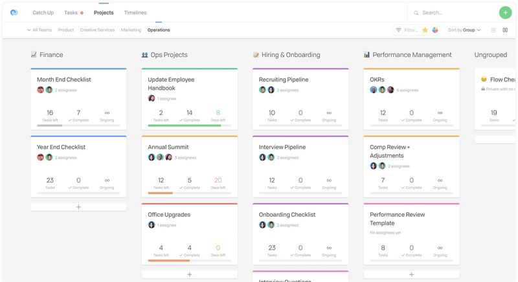
Task: Switch to column board view icon
Action: tap(505, 30)
